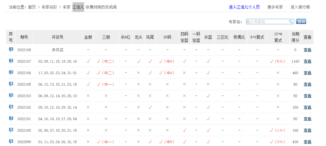Click the number 1 row badge icon
The width and height of the screenshot is (326, 146).
11,50
